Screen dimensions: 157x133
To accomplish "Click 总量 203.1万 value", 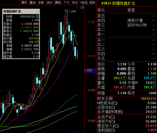I will coord(120,78).
